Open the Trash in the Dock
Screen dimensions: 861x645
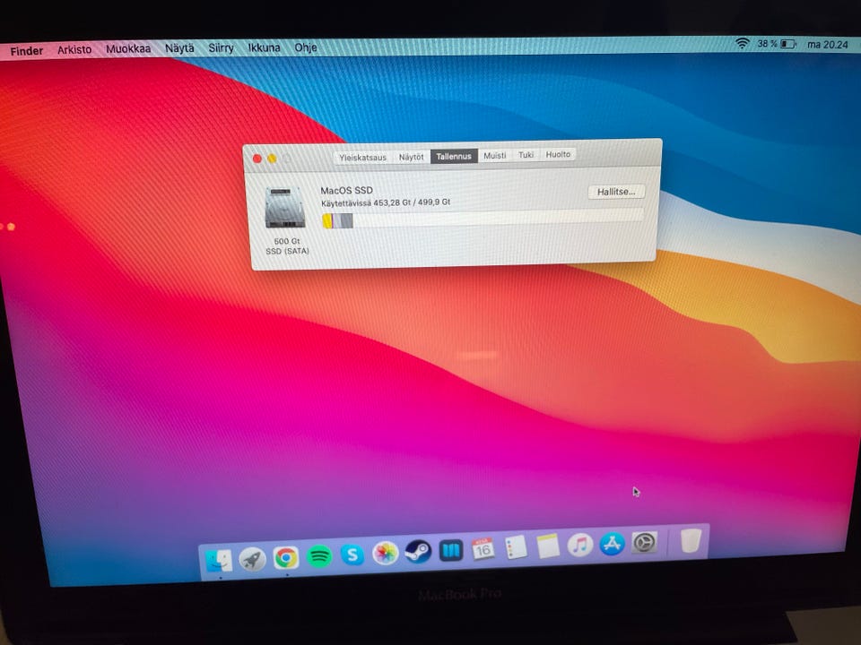pyautogui.click(x=691, y=540)
